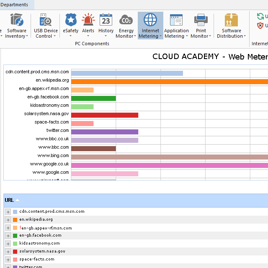Click light green swatch beside kidsastronomy.com
This screenshot has height=268, width=268.
click(15, 244)
